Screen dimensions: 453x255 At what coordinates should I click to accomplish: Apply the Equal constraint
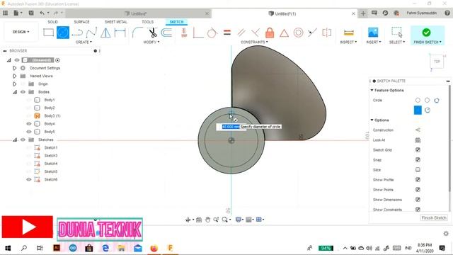coord(227,33)
